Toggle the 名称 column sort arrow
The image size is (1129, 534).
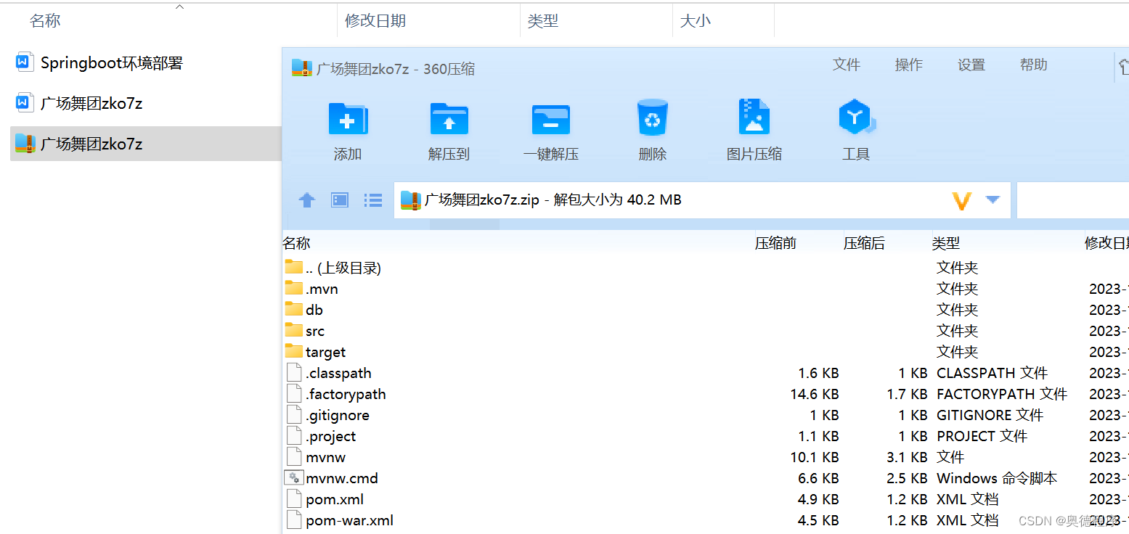(179, 8)
